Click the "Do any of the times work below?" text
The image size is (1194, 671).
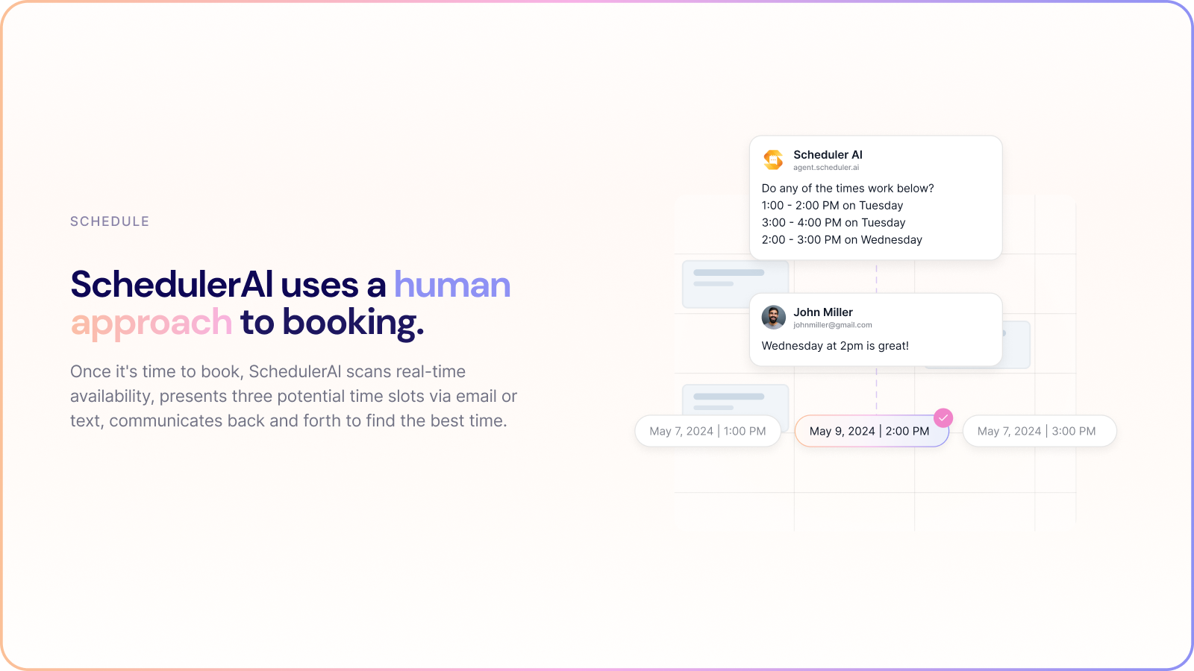point(847,189)
